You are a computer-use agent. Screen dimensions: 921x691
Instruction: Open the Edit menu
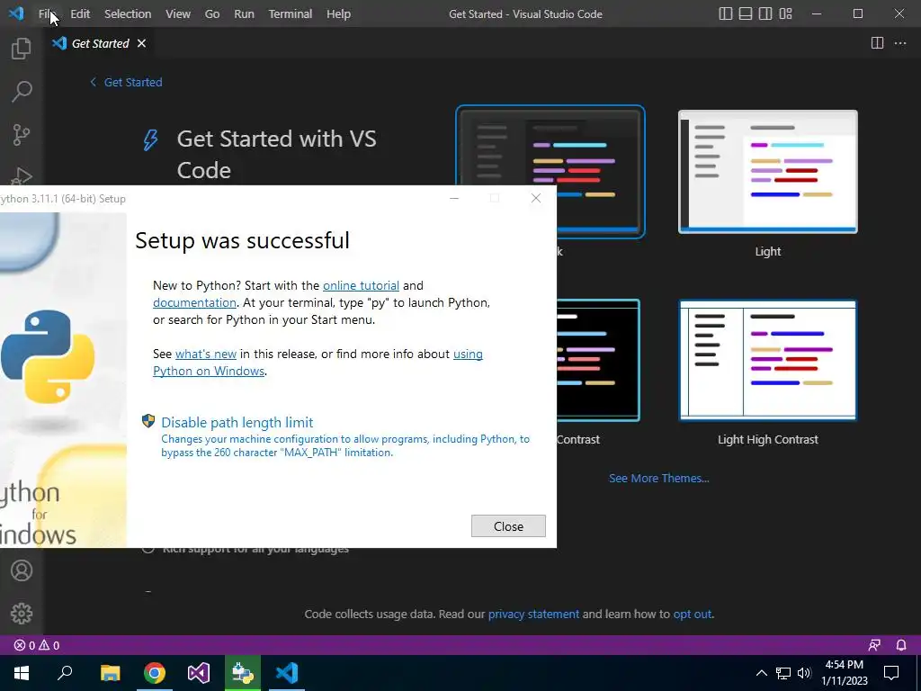tap(80, 13)
